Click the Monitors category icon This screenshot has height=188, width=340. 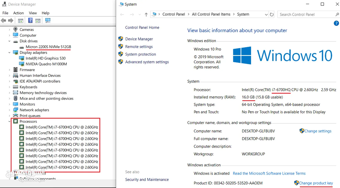click(15, 104)
